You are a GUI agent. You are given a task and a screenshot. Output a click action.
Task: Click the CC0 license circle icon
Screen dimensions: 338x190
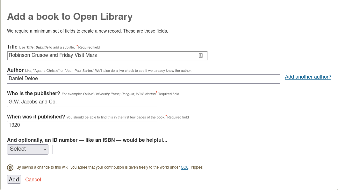[10, 168]
